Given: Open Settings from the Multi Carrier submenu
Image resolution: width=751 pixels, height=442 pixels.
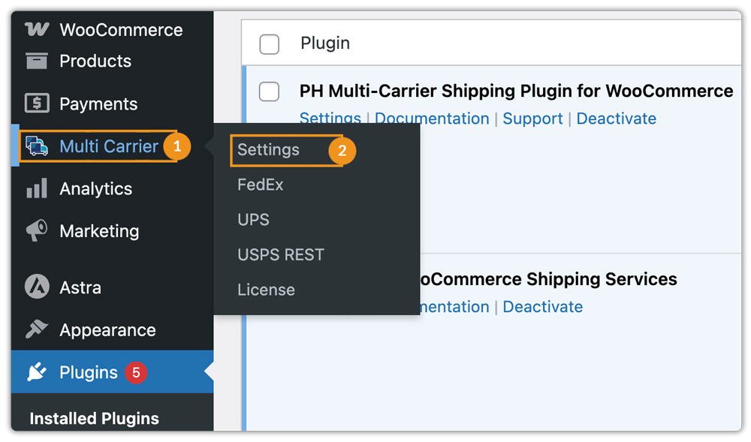Looking at the screenshot, I should click(267, 150).
